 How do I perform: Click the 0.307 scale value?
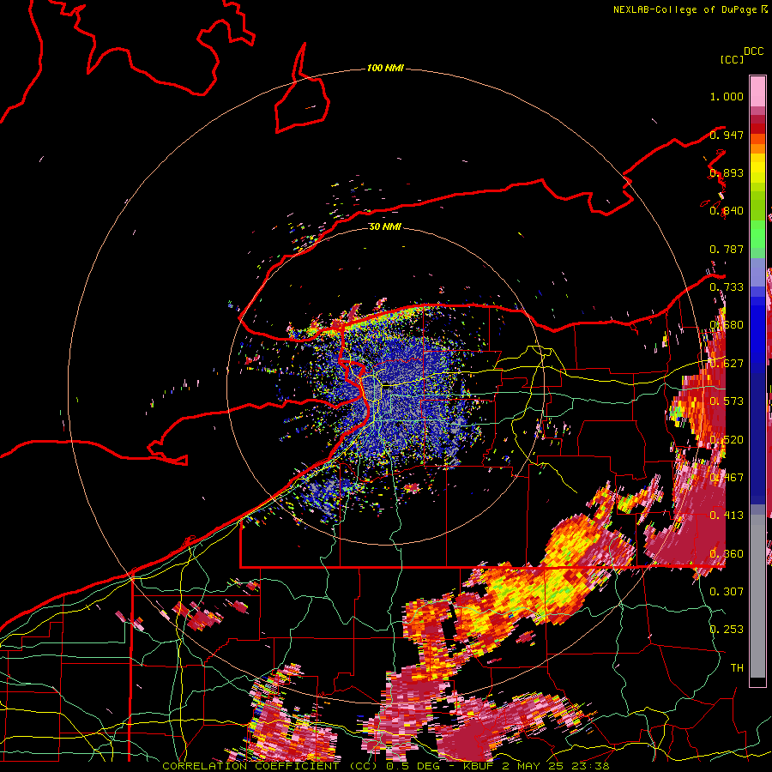coord(727,591)
